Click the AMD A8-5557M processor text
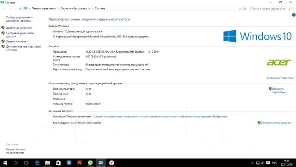Screen dimensions: 296x167 [x=115, y=51]
